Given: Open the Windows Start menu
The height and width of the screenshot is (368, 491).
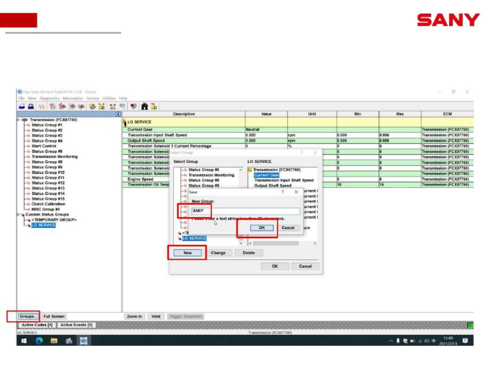Looking at the screenshot, I should (24, 341).
